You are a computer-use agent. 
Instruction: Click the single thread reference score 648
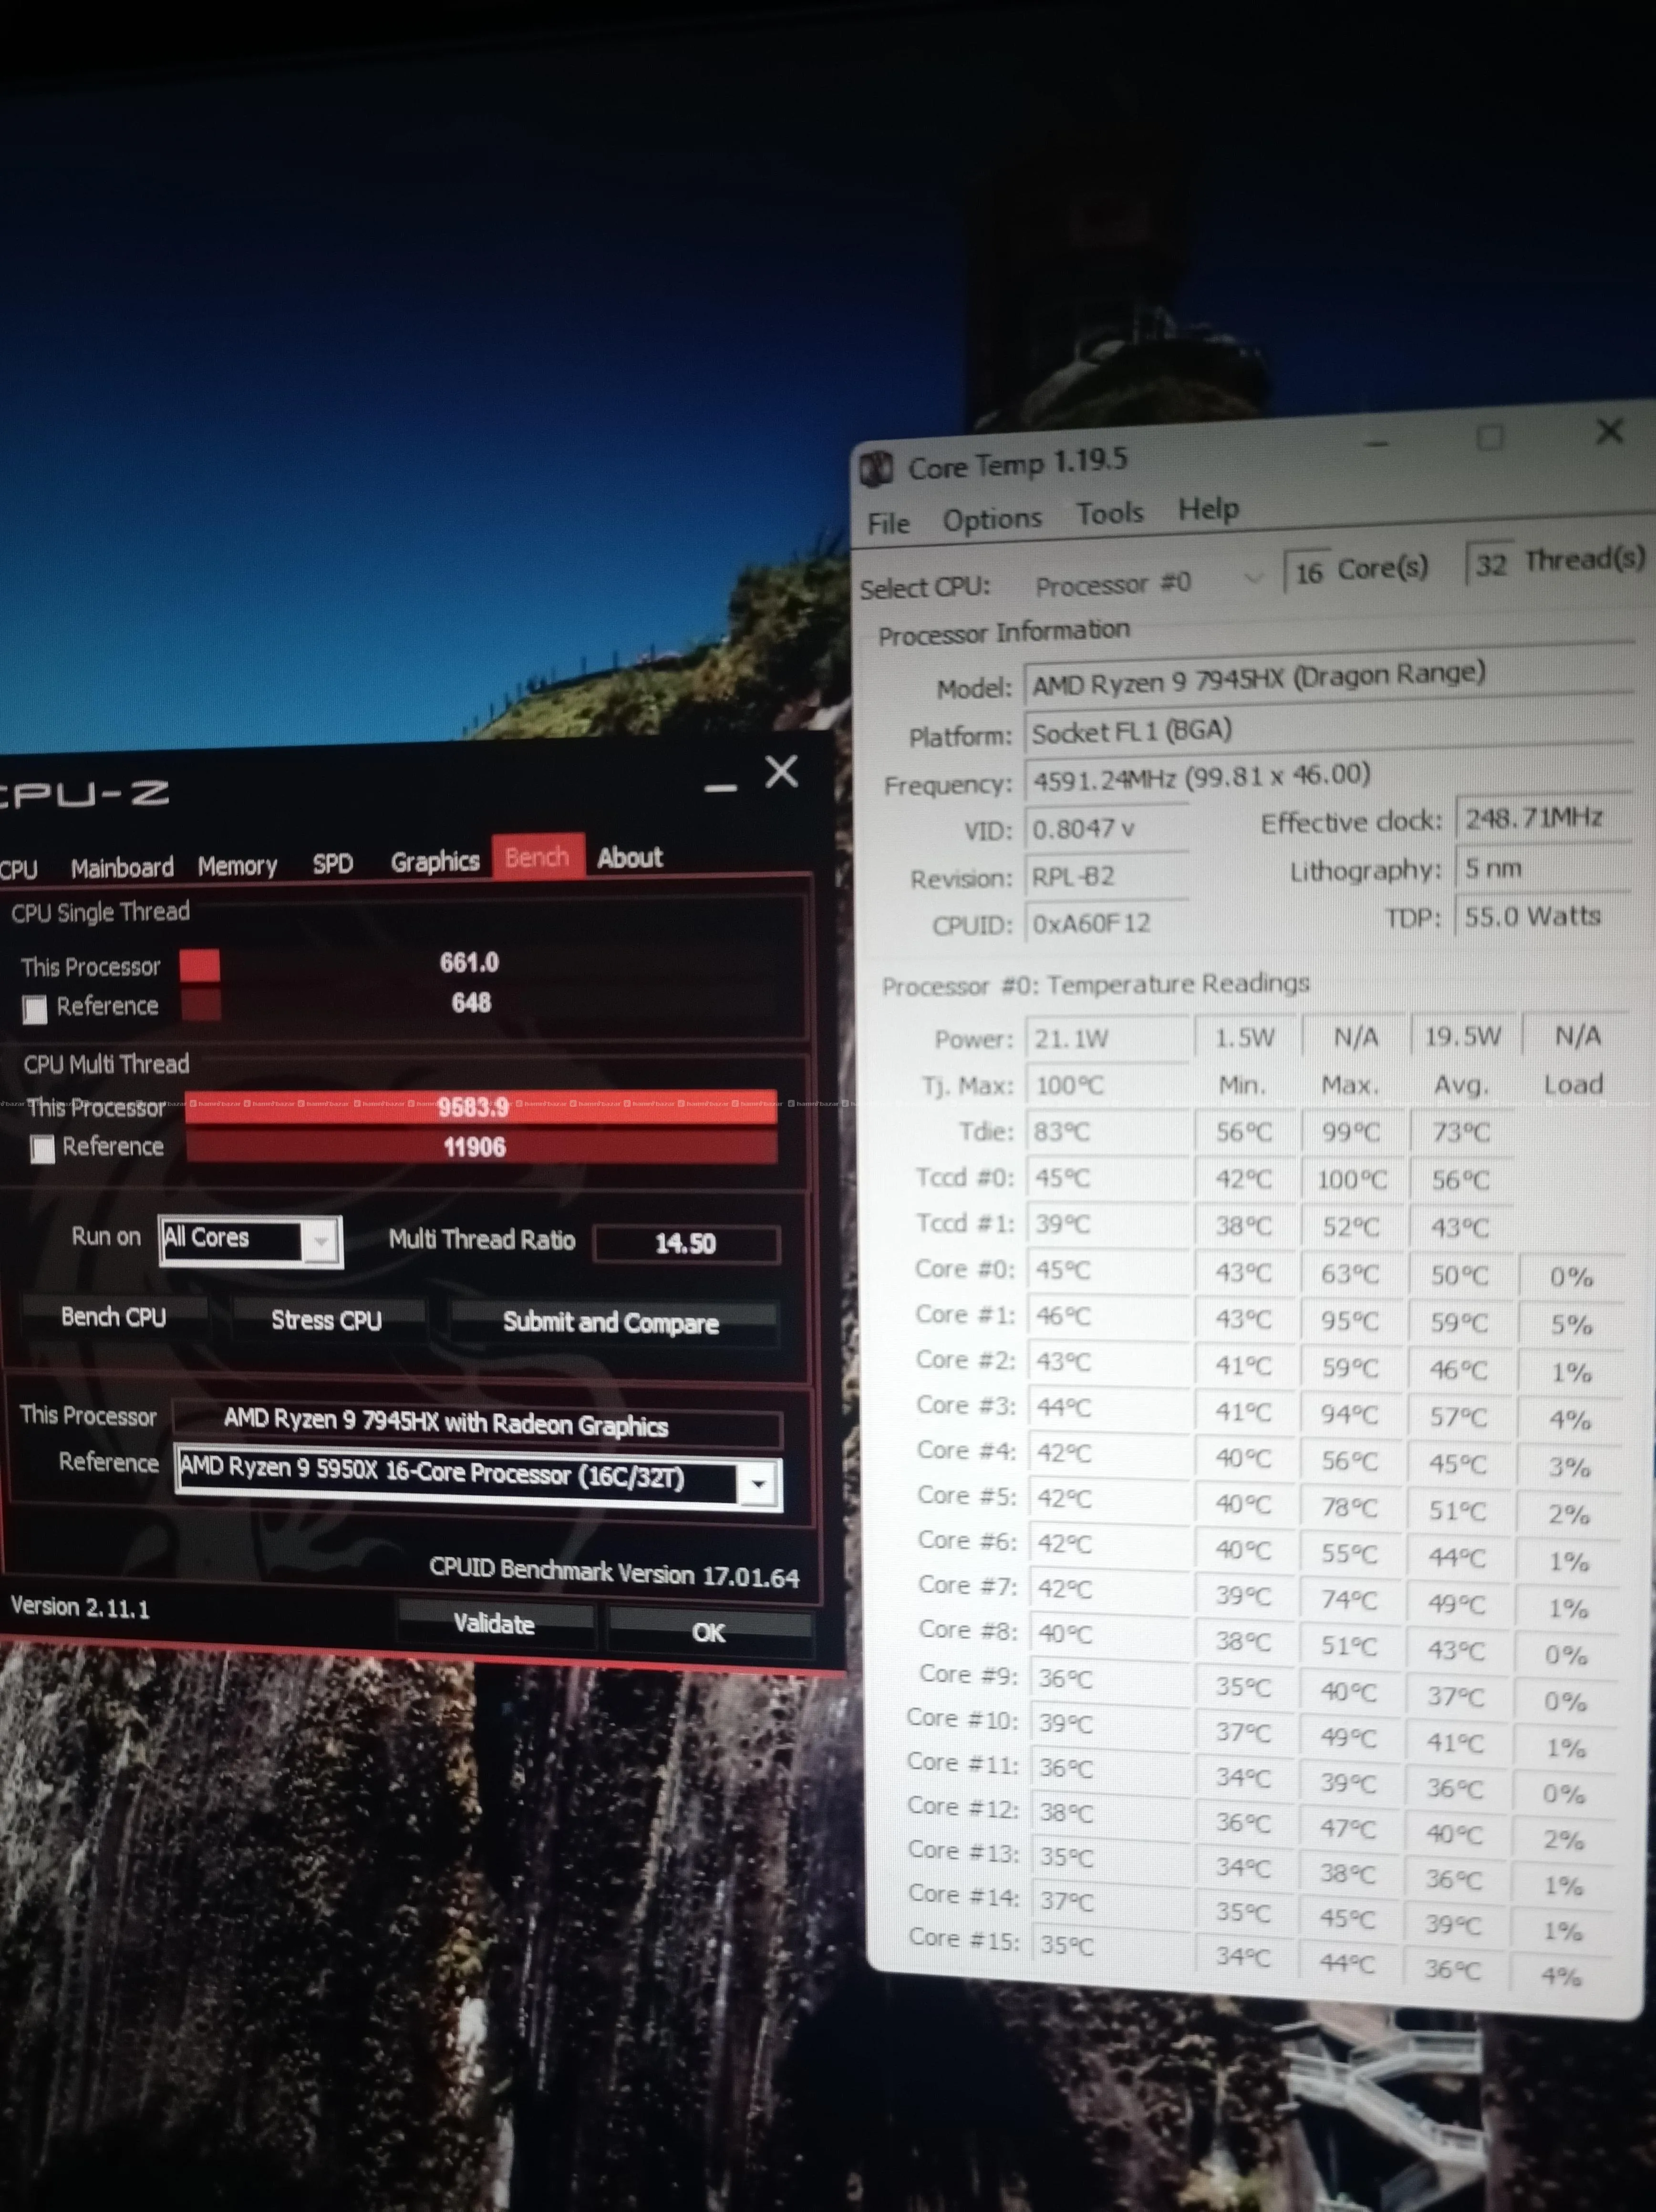[x=471, y=1003]
